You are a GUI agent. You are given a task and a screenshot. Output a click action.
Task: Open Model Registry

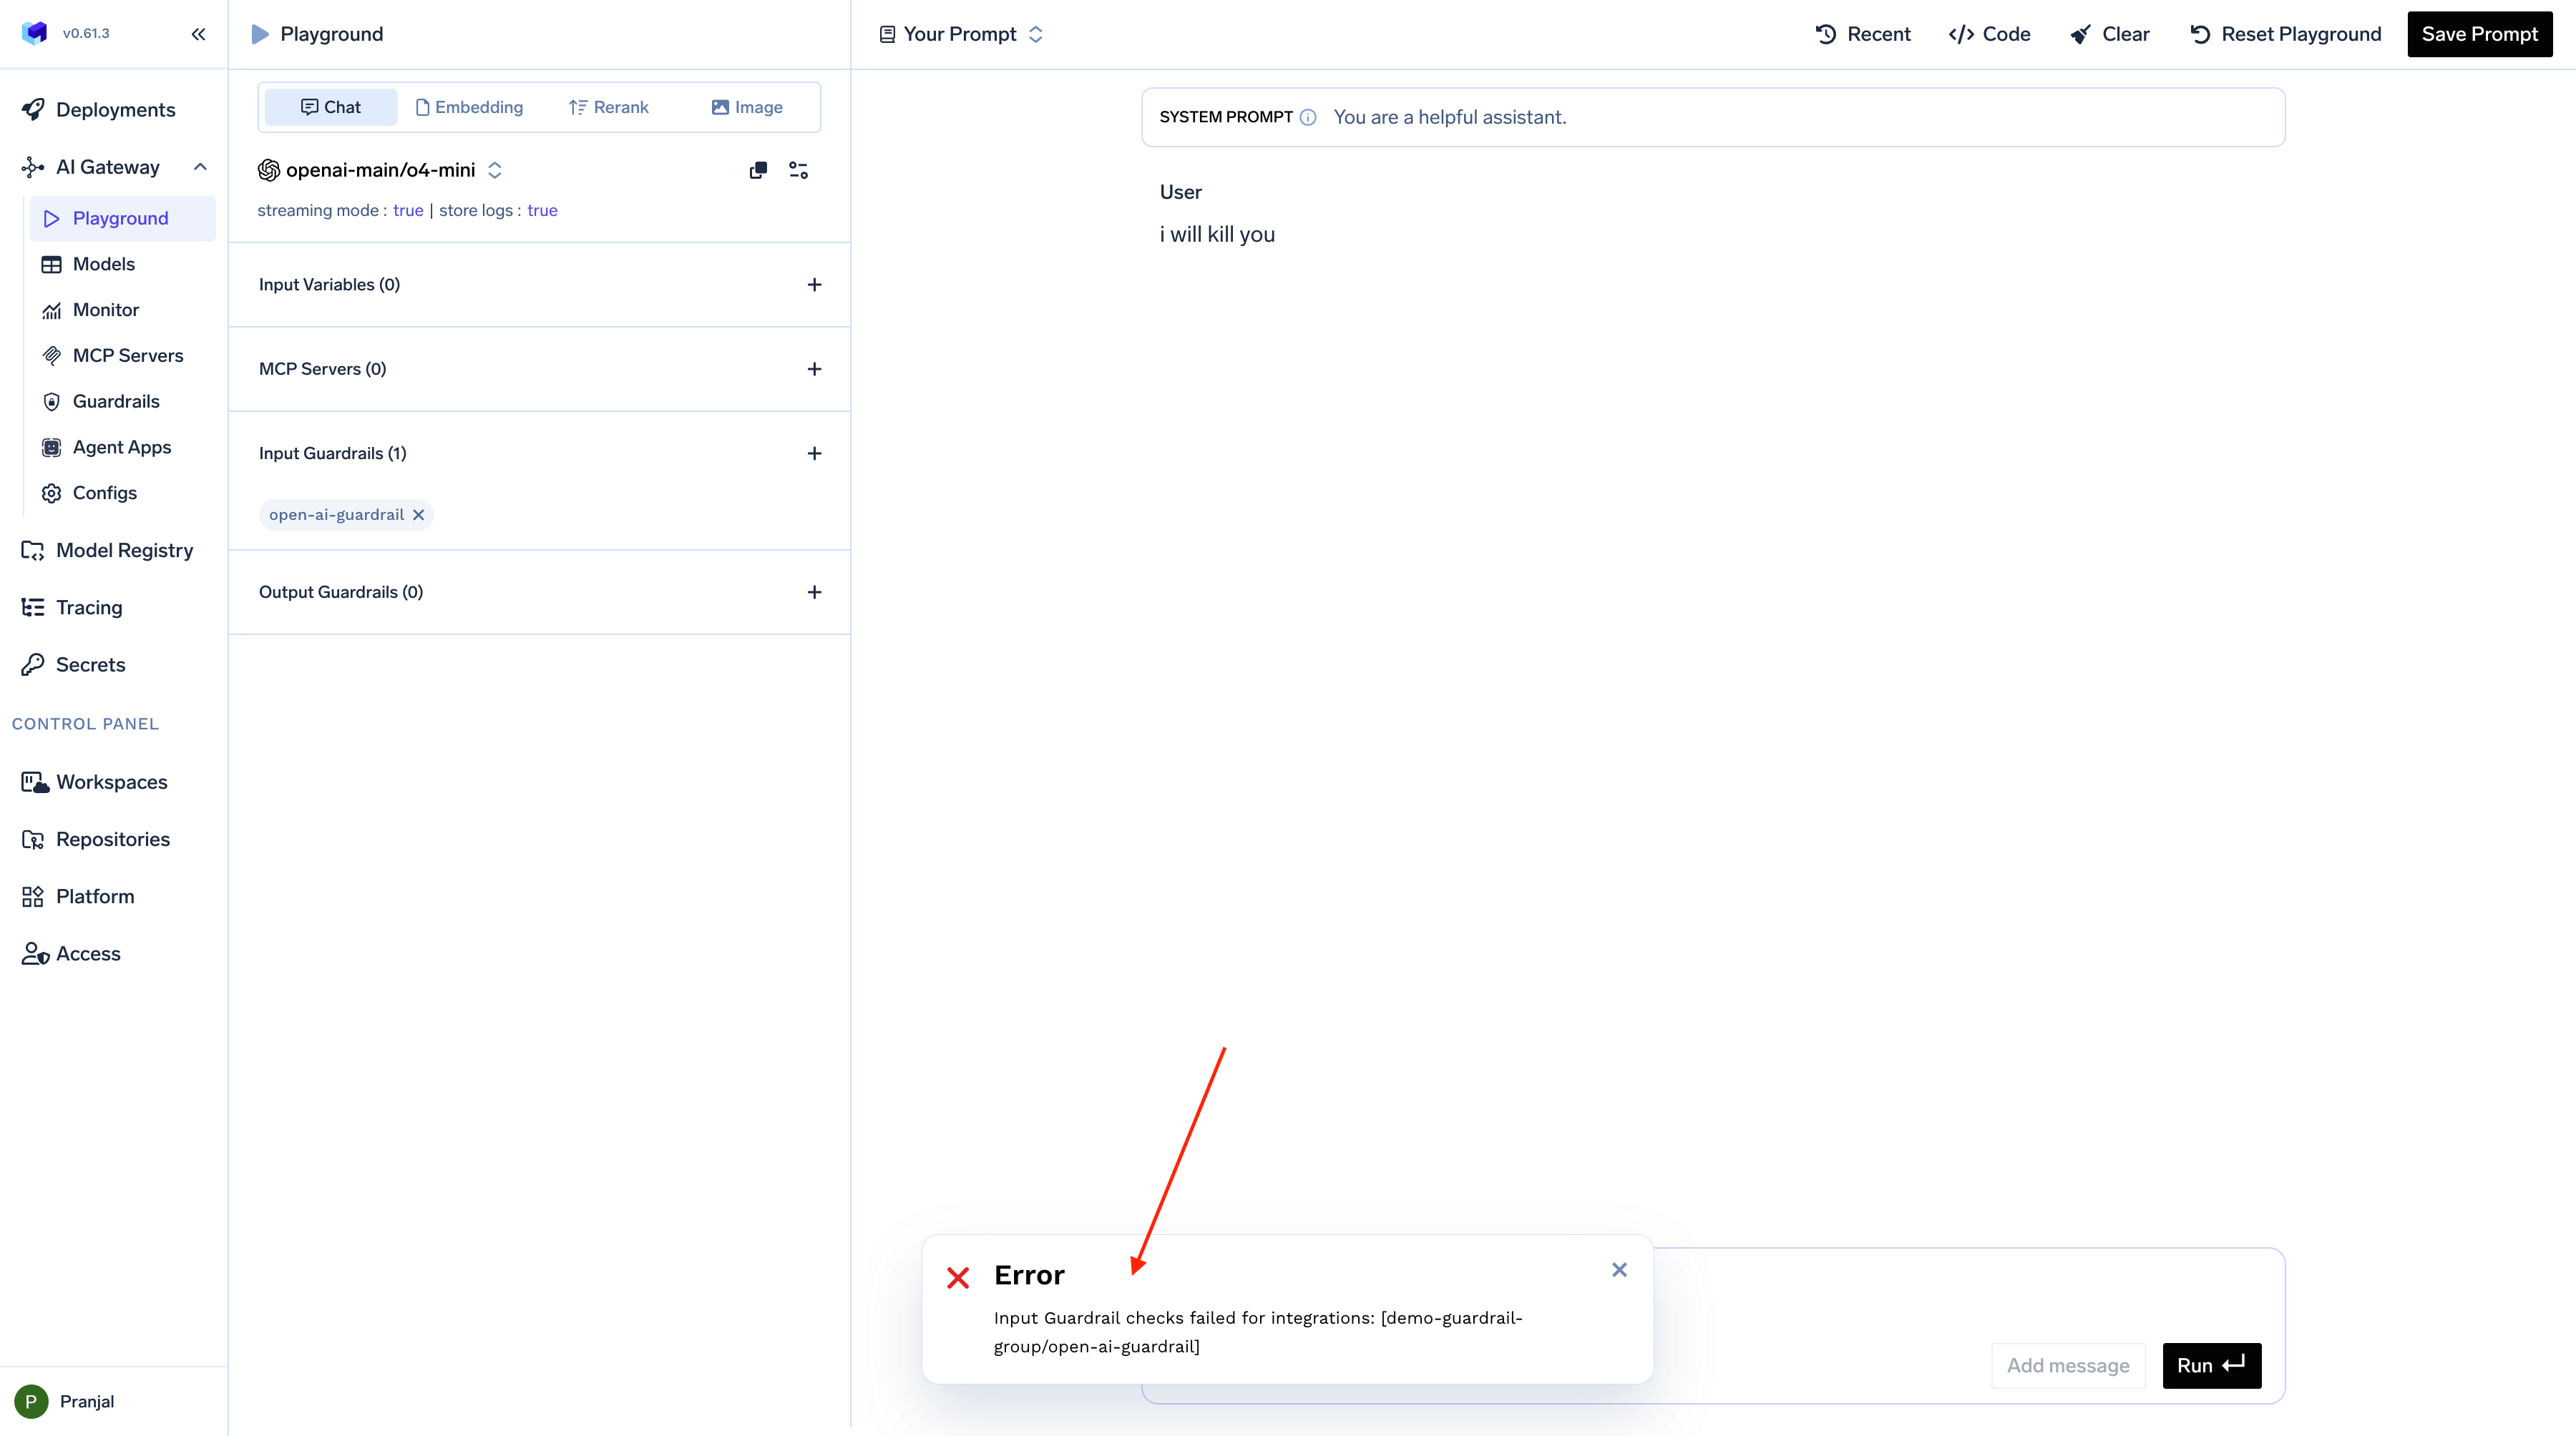coord(124,551)
